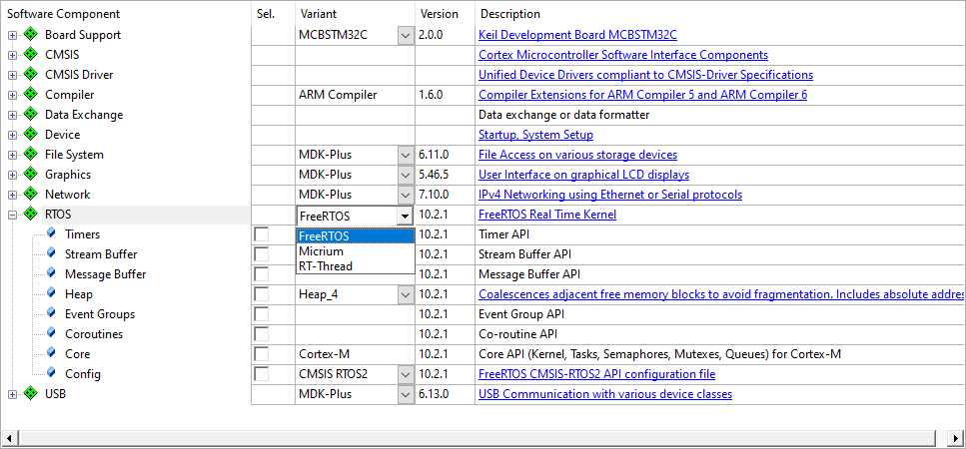Open the Startup, System Setup link
The width and height of the screenshot is (966, 449).
[535, 135]
